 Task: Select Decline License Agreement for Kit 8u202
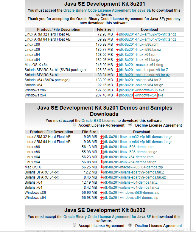point(130,225)
